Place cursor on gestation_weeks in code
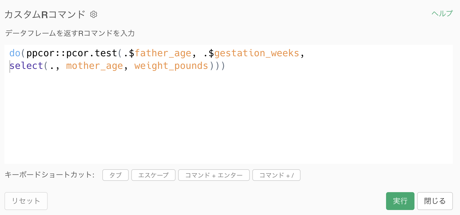Viewport: 460px width, 215px height. click(x=257, y=53)
